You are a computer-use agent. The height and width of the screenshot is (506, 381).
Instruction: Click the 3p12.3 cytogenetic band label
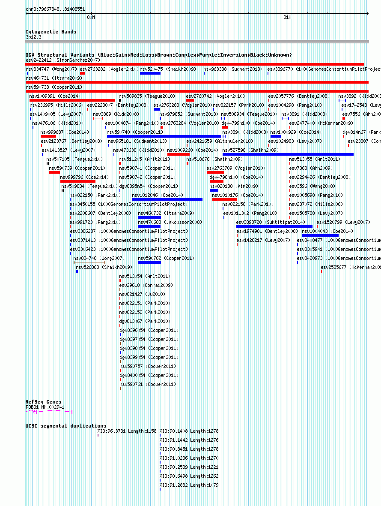33,37
